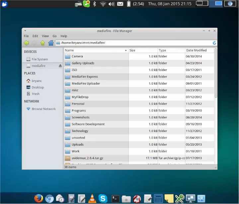Open Skype from the dock

coord(103,198)
